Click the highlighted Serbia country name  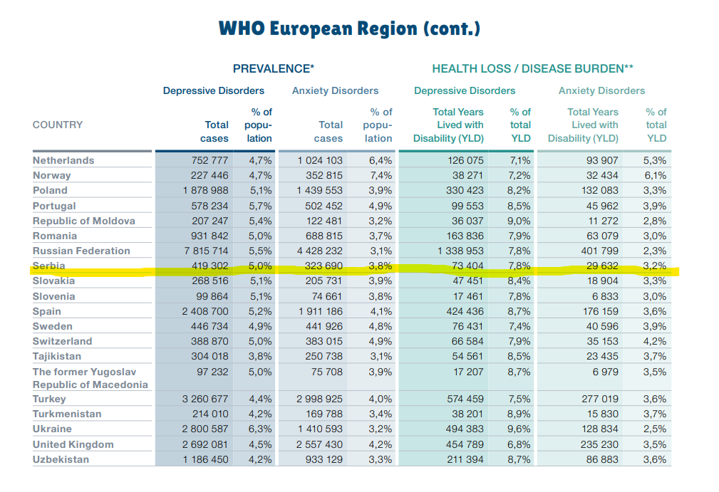point(48,266)
